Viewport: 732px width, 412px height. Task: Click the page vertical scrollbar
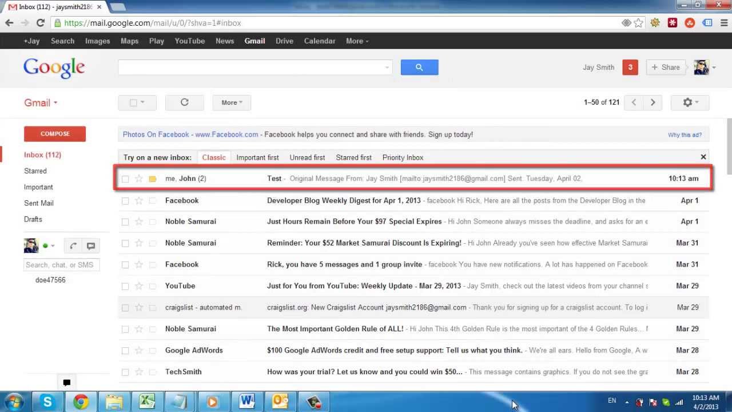click(729, 146)
